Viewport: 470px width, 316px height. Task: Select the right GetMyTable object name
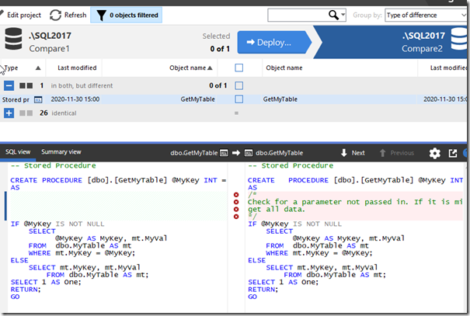click(x=280, y=99)
